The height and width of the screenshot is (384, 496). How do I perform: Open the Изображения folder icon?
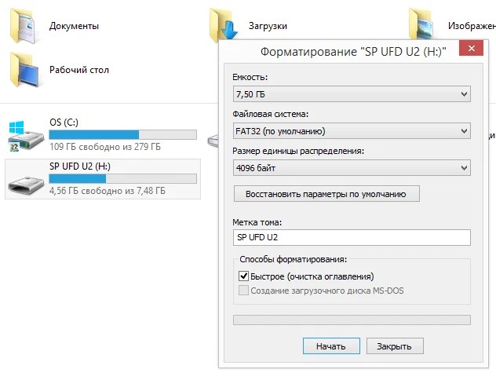click(421, 24)
